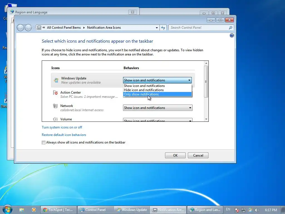Viewport: 285px width, 214px height.
Task: Click Volume speaker icon in list
Action: click(x=55, y=119)
